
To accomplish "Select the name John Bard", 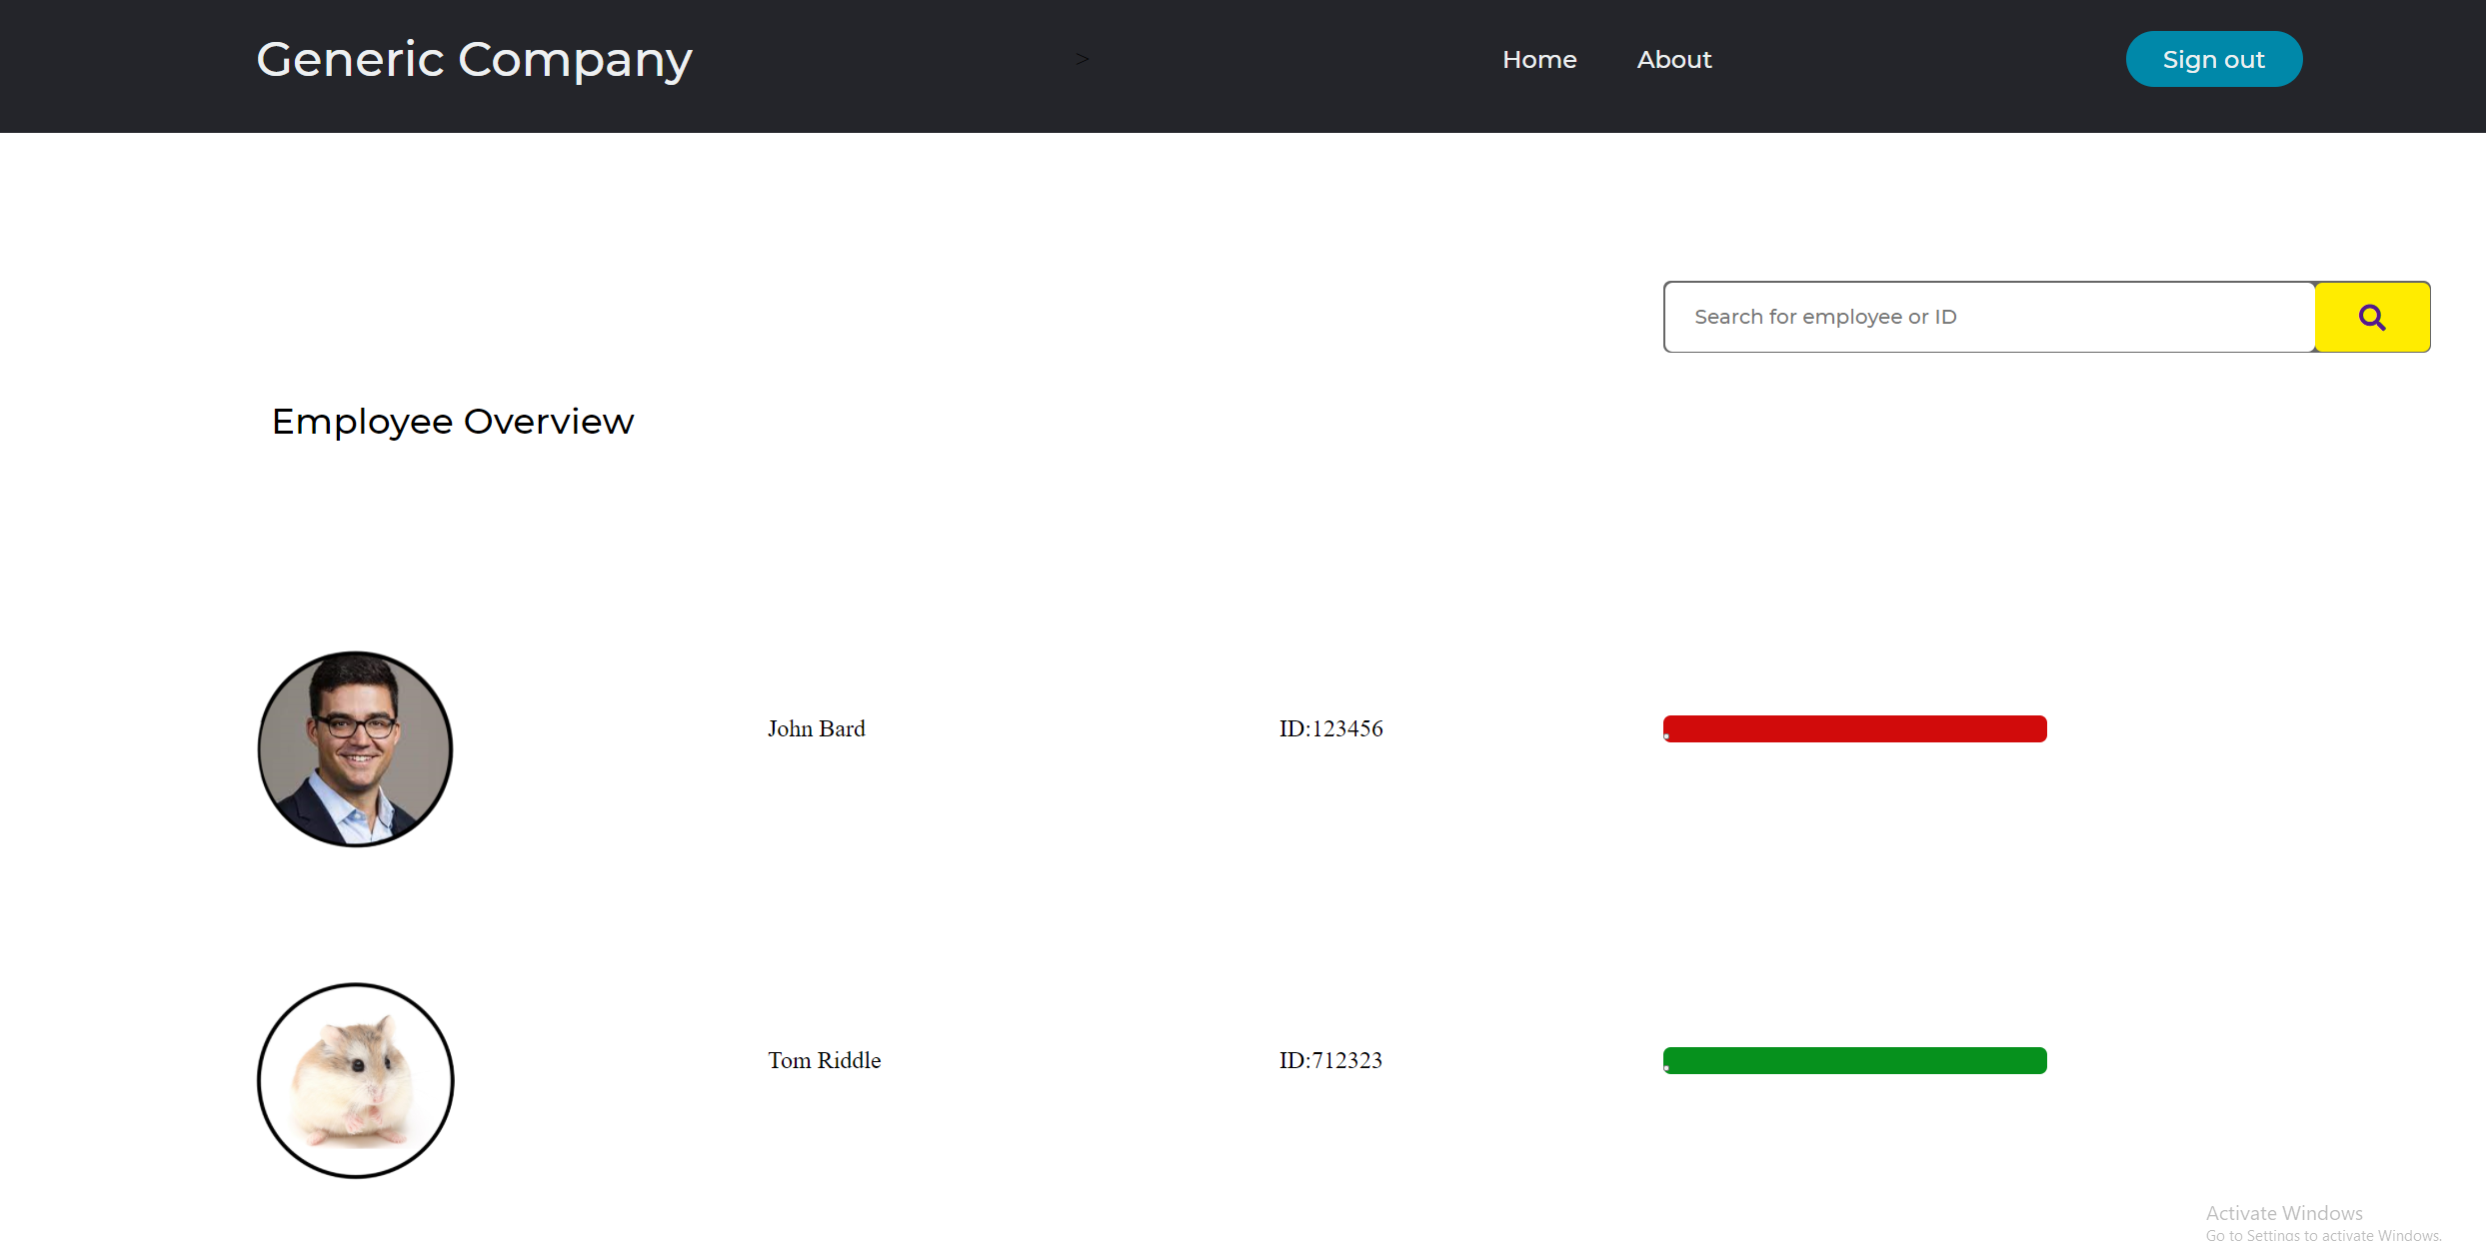I will pyautogui.click(x=816, y=728).
